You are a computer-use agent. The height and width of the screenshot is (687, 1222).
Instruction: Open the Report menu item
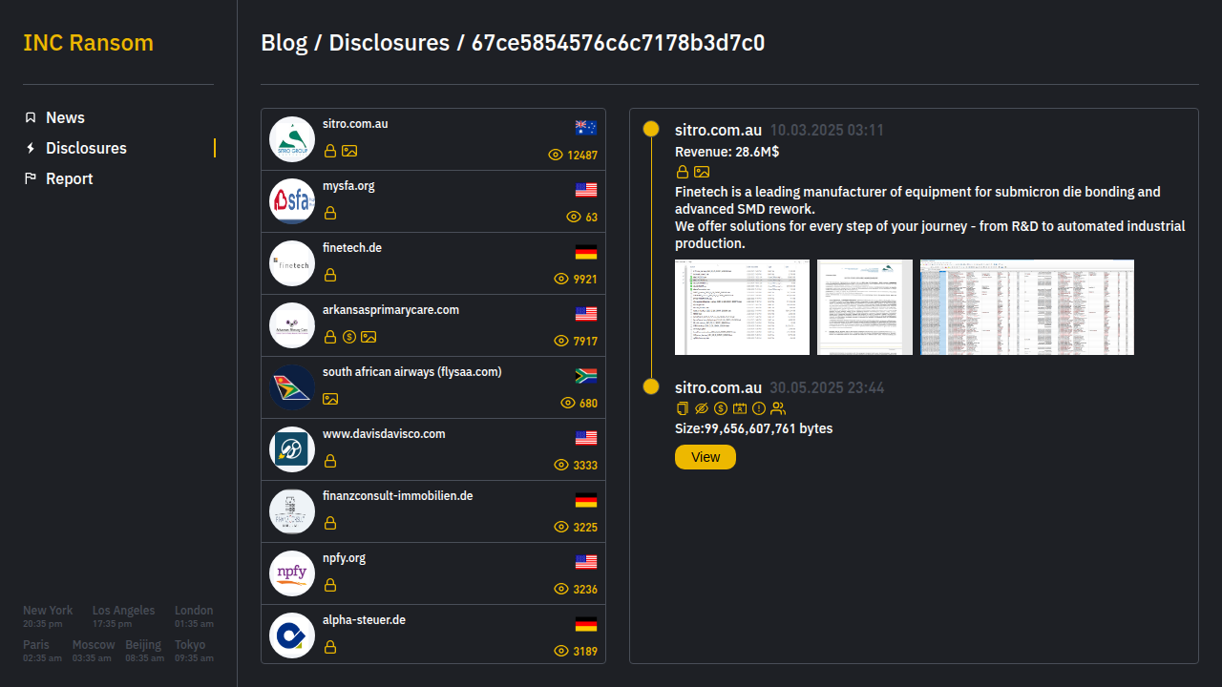69,178
